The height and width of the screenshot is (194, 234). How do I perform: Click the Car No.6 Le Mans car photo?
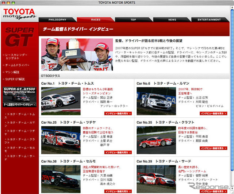156,101
